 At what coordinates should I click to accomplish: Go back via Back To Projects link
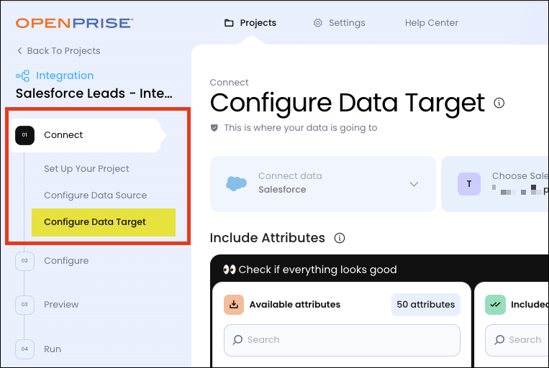[x=58, y=51]
